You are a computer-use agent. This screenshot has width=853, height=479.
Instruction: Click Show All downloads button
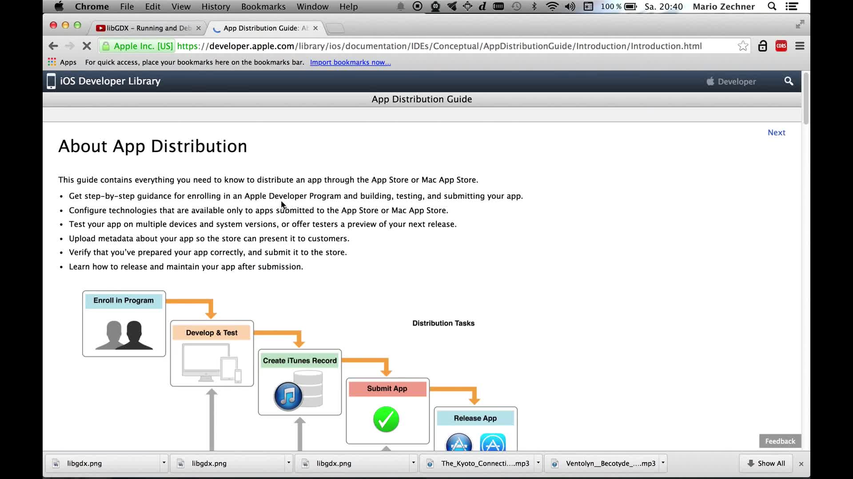(766, 463)
